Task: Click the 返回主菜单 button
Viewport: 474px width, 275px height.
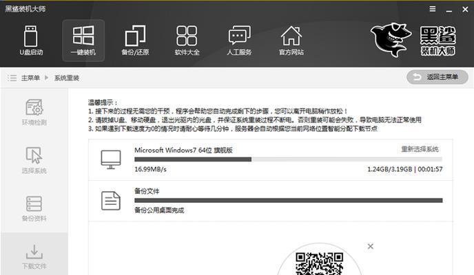Action: coord(437,77)
